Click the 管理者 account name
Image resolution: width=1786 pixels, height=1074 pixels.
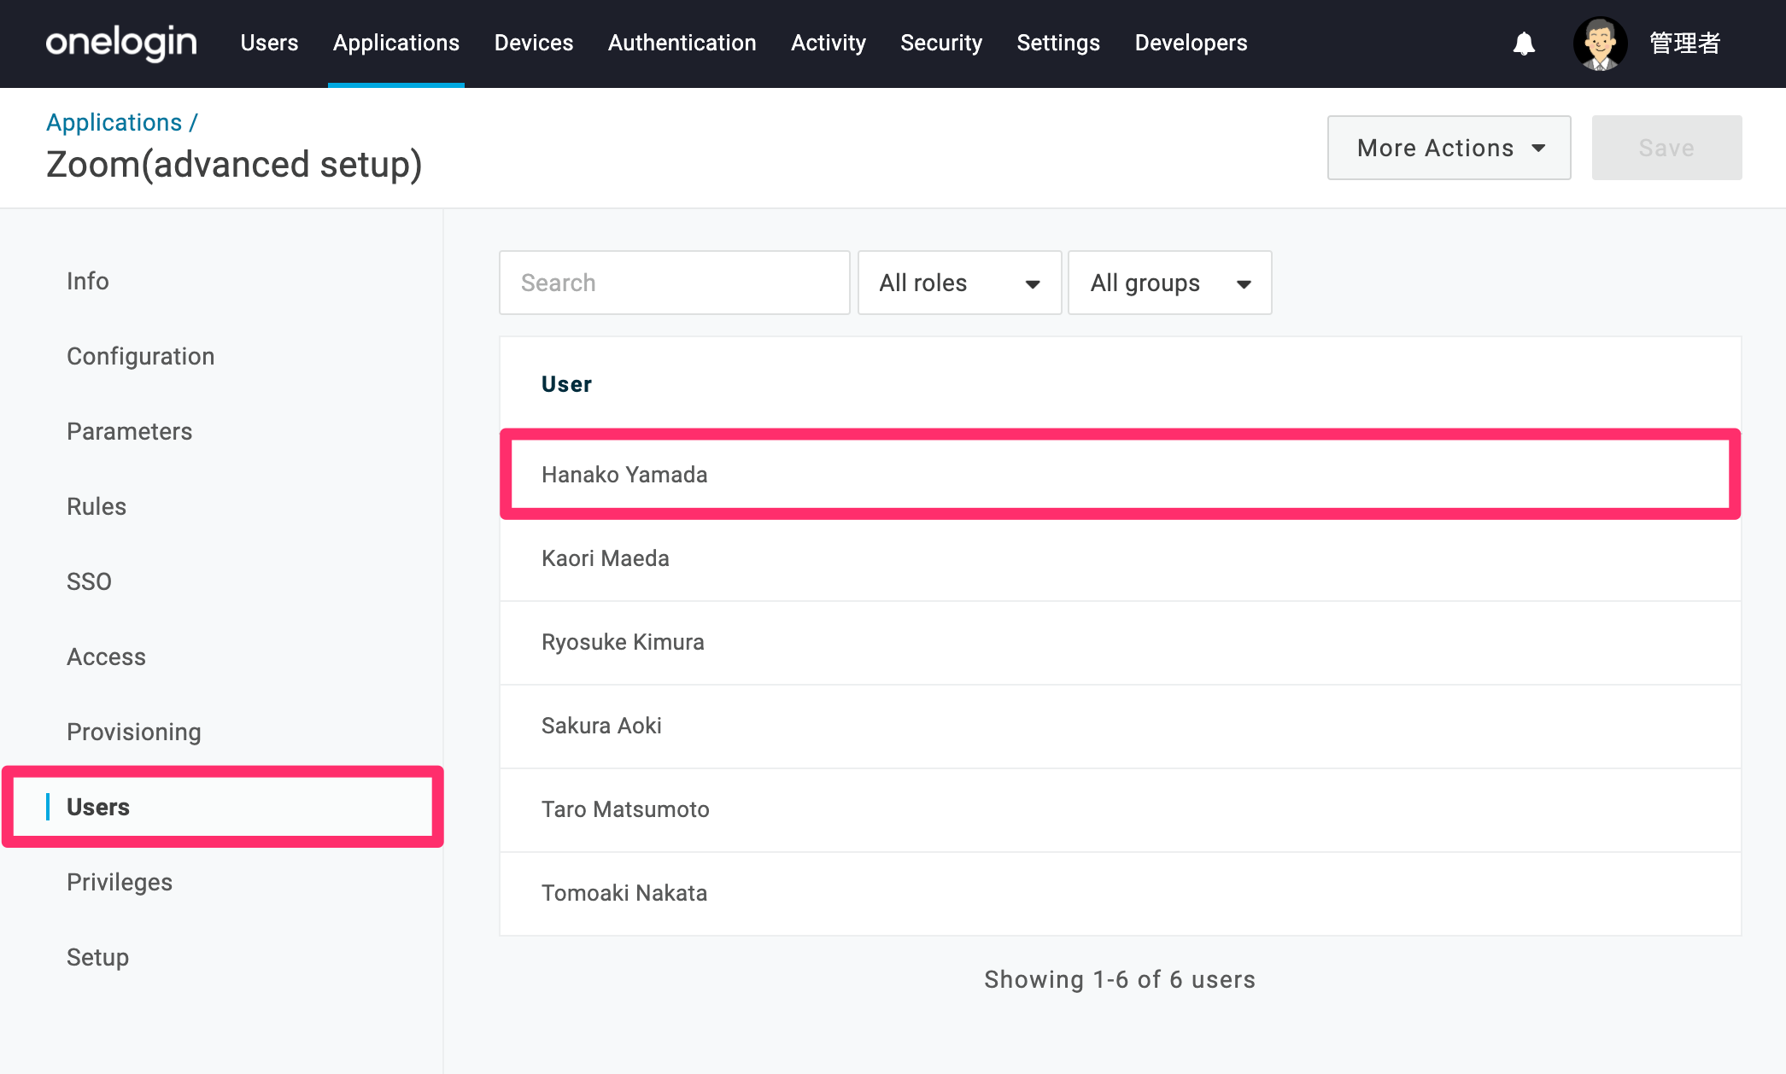pos(1684,44)
